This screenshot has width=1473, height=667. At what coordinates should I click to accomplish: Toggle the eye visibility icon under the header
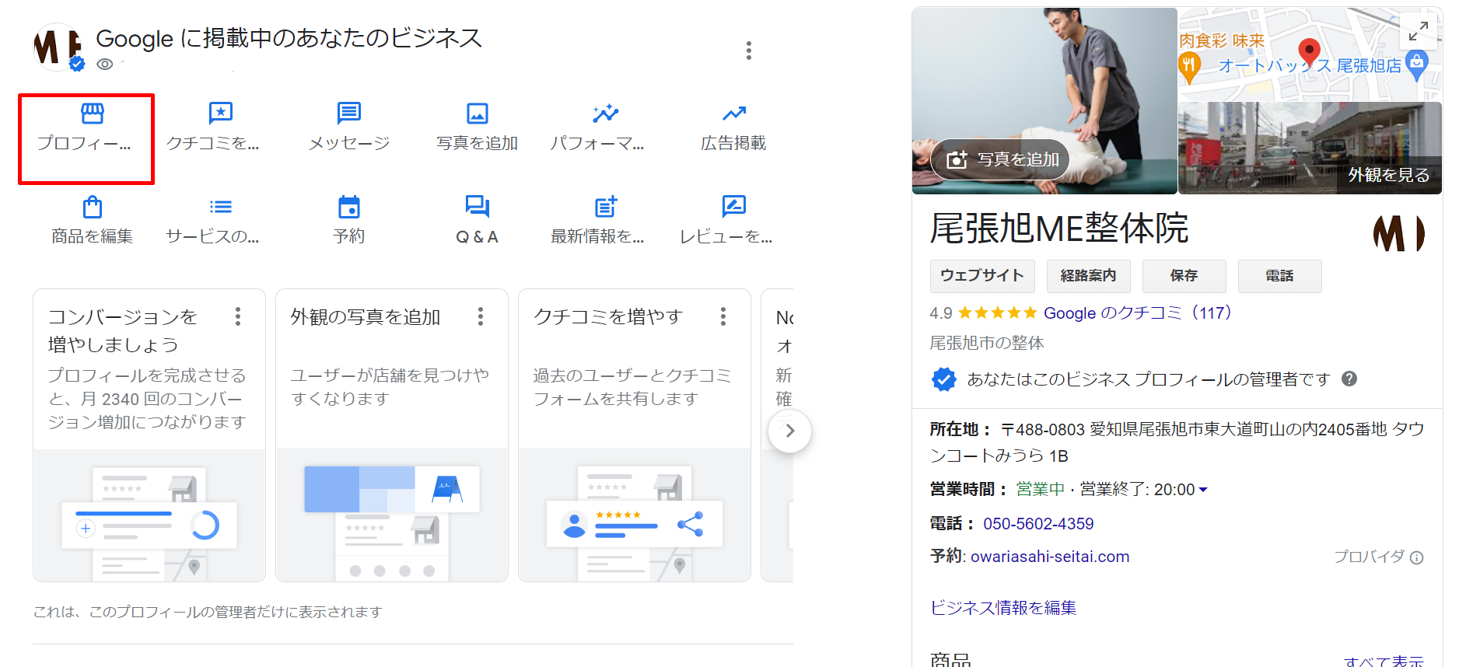coord(105,65)
